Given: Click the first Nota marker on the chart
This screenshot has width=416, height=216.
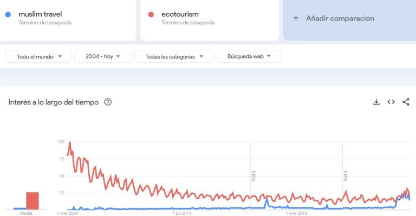Looking at the screenshot, I should pyautogui.click(x=253, y=176).
